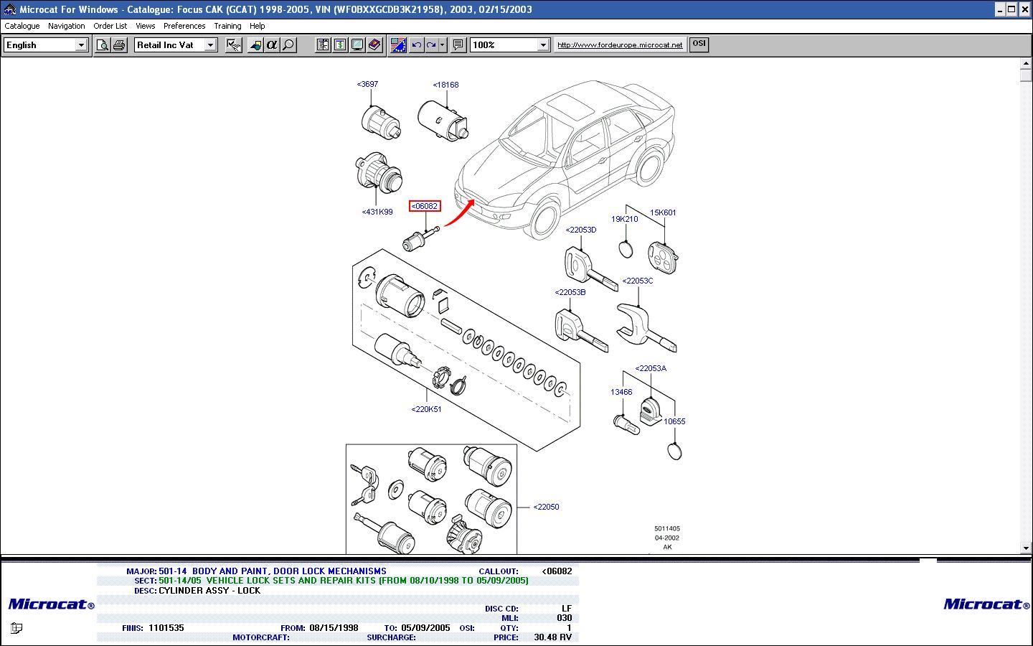The height and width of the screenshot is (646, 1033).
Task: Open the English language dropdown
Action: tap(81, 45)
